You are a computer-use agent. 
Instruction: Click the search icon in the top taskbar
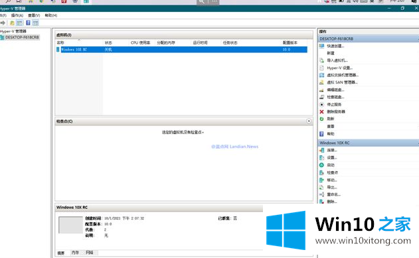tap(8, 1)
